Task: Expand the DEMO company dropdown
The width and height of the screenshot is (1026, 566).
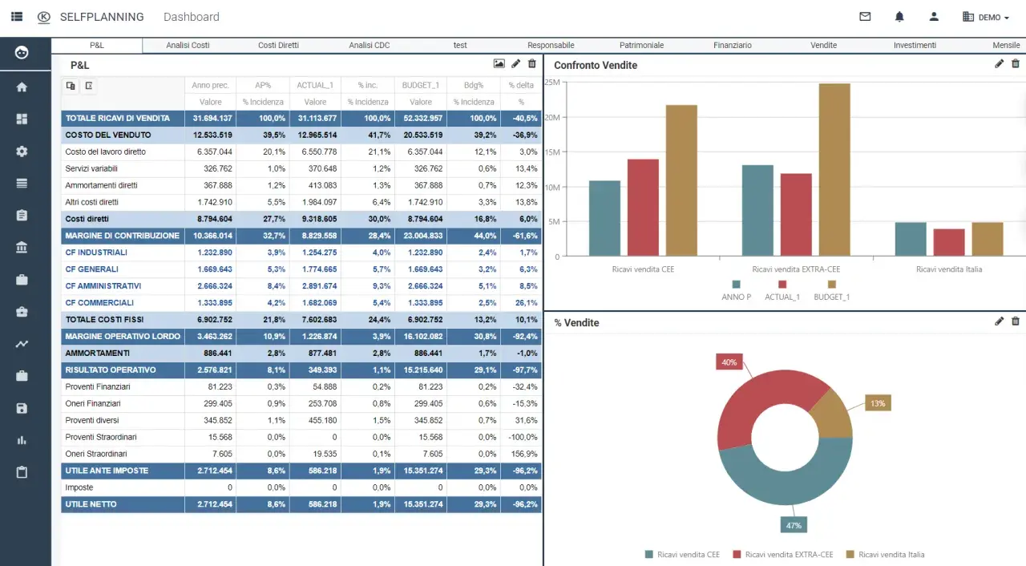Action: pyautogui.click(x=985, y=17)
